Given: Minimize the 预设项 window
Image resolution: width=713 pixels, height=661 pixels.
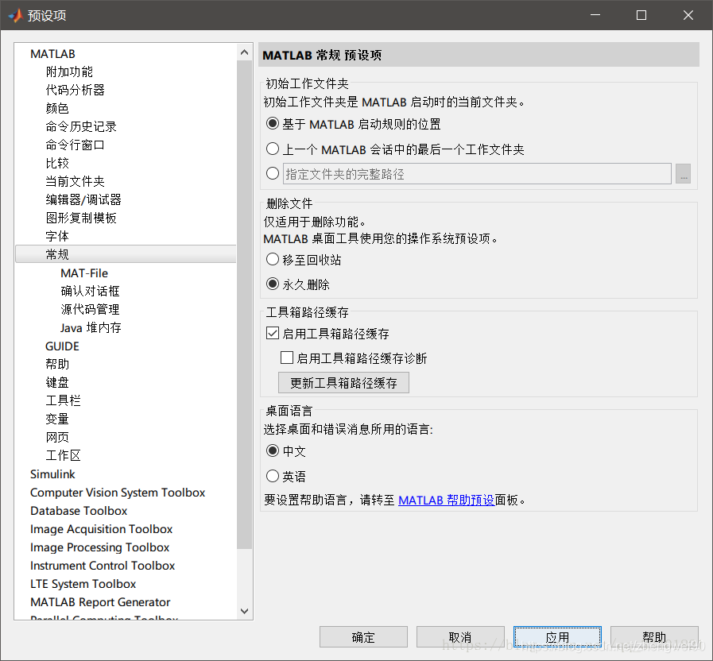Looking at the screenshot, I should (x=595, y=15).
